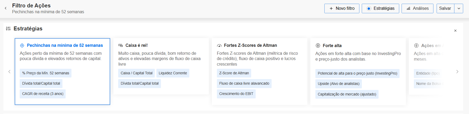Click the plus icon in Novo filtro
The width and height of the screenshot is (469, 114).
coord(331,8)
